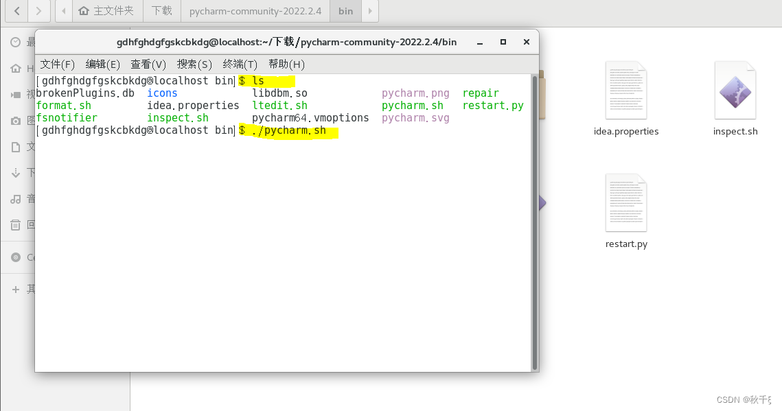Viewport: 782px width, 411px height.
Task: Open the Recent sidebar clock icon
Action: coord(16,43)
